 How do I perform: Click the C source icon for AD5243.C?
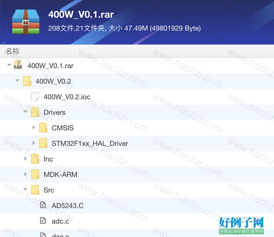pyautogui.click(x=43, y=205)
